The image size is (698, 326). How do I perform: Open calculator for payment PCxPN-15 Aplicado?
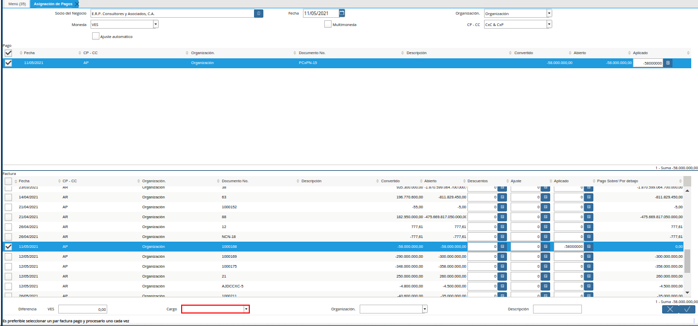[x=668, y=63]
